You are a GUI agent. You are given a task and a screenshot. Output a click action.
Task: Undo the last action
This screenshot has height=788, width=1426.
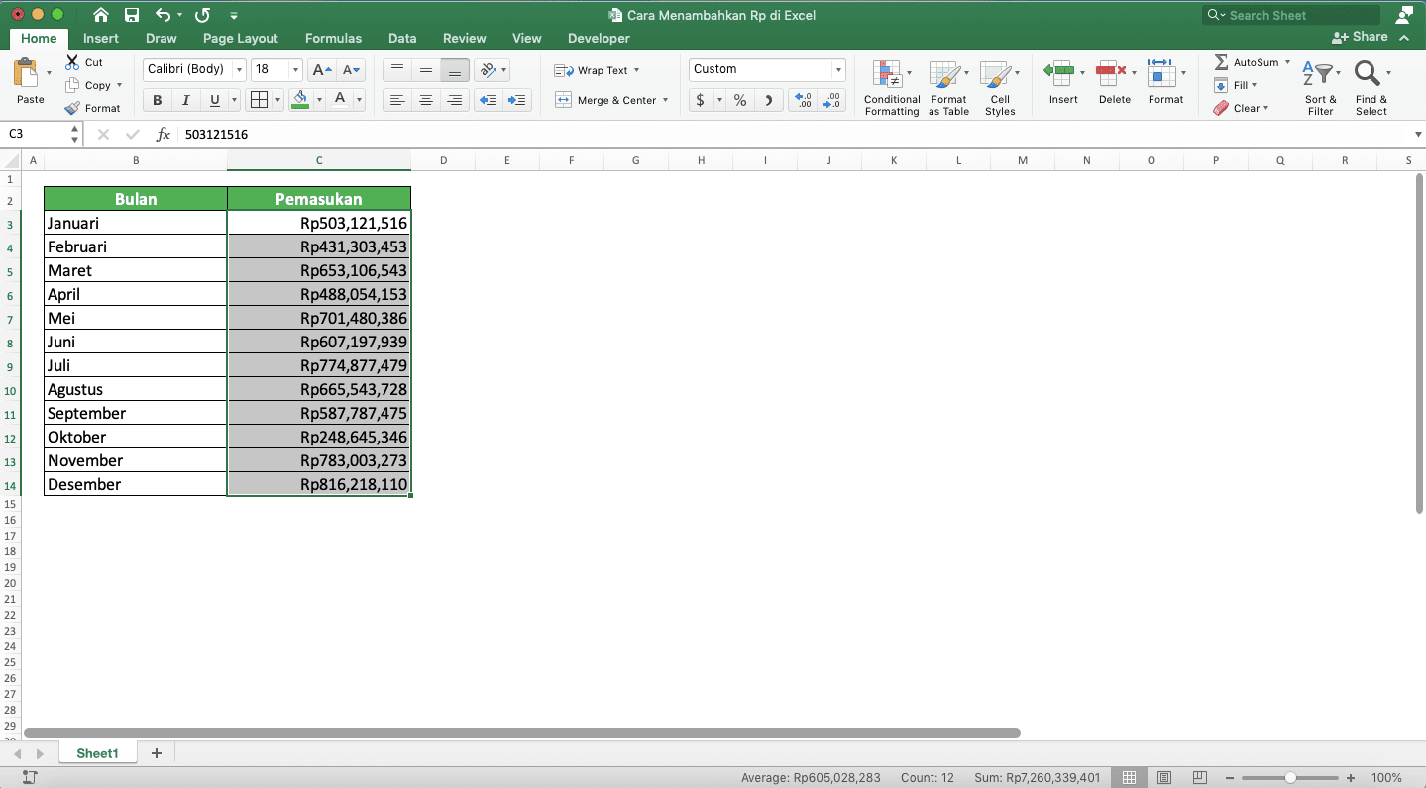164,15
